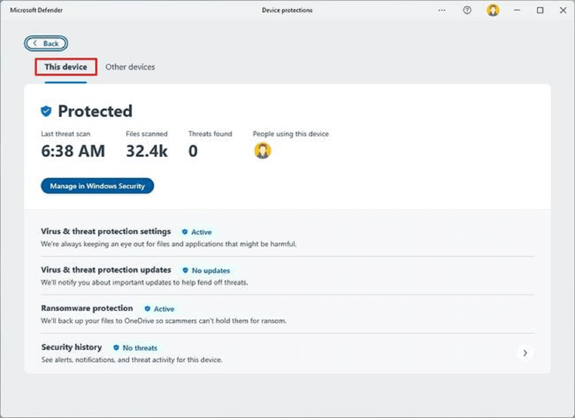
Task: Click Manage in Windows Security button
Action: click(97, 186)
